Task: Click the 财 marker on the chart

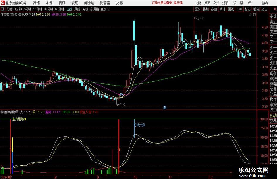Action: coord(165,107)
